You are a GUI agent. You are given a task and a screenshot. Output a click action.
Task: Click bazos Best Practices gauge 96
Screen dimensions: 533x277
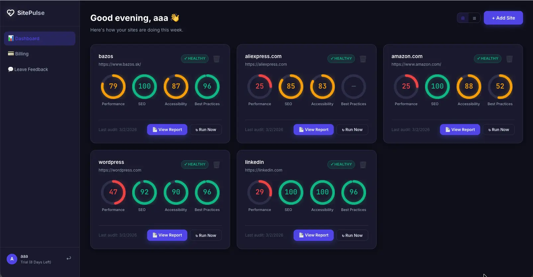[x=207, y=86]
